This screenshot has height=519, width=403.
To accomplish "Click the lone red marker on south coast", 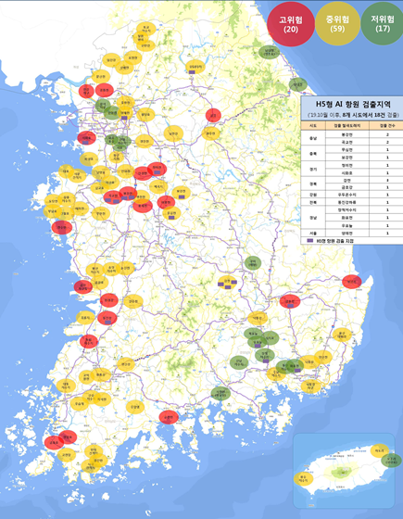I will click(x=169, y=417).
